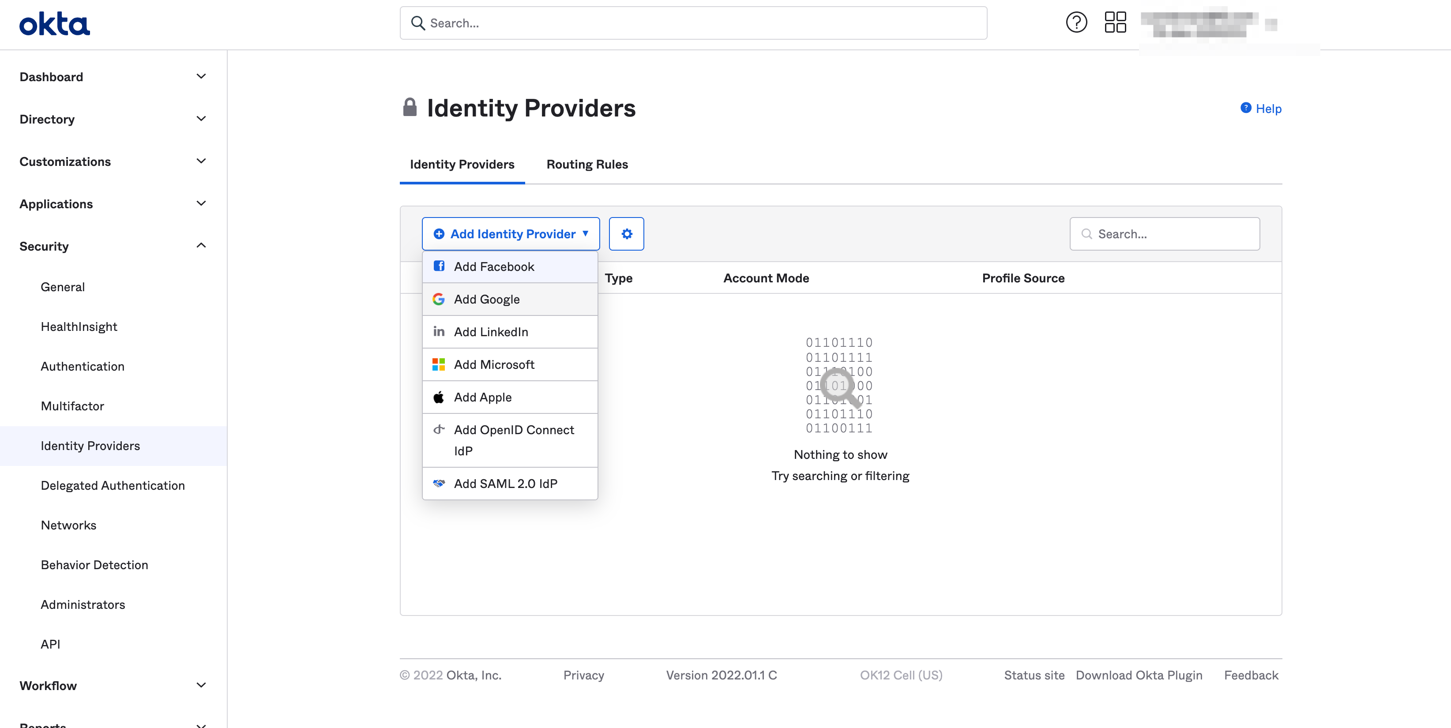Image resolution: width=1451 pixels, height=728 pixels.
Task: Click the Apple icon beside Add Apple
Action: [x=439, y=397]
